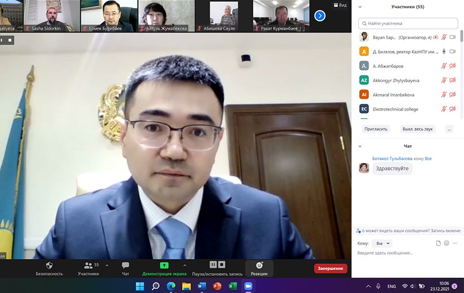Screen dimensions: 464x293
Task: Open the Кому recipient dropdown
Action: click(382, 243)
